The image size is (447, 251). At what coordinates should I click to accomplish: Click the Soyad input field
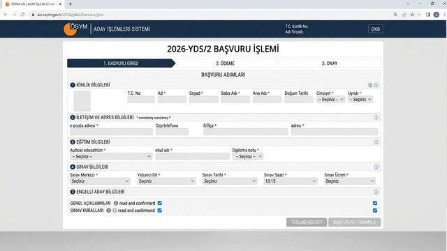[x=203, y=100]
